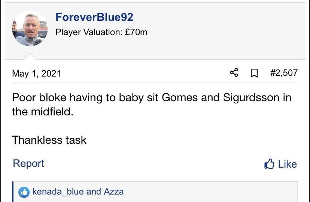The width and height of the screenshot is (310, 202).
Task: Click the share icon in the post header
Action: 234,73
